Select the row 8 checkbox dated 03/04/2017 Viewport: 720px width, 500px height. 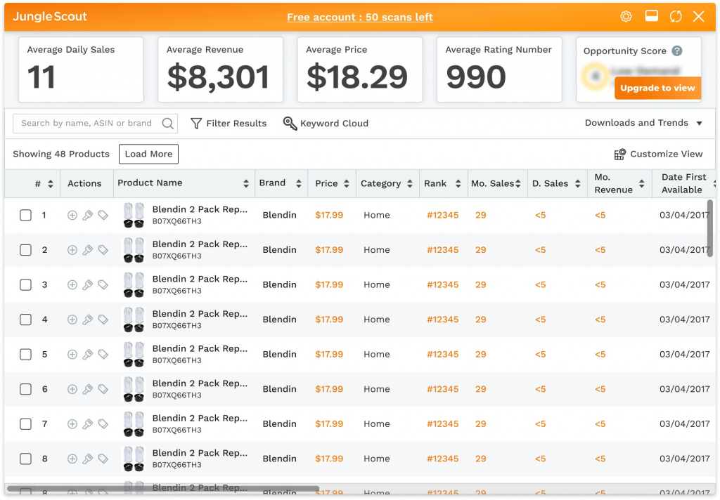(x=26, y=459)
